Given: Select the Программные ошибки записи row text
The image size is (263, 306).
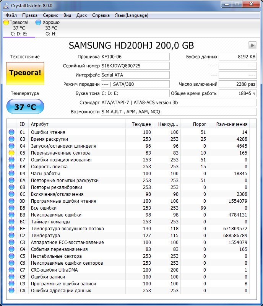Looking at the screenshot, I should click(63, 283).
